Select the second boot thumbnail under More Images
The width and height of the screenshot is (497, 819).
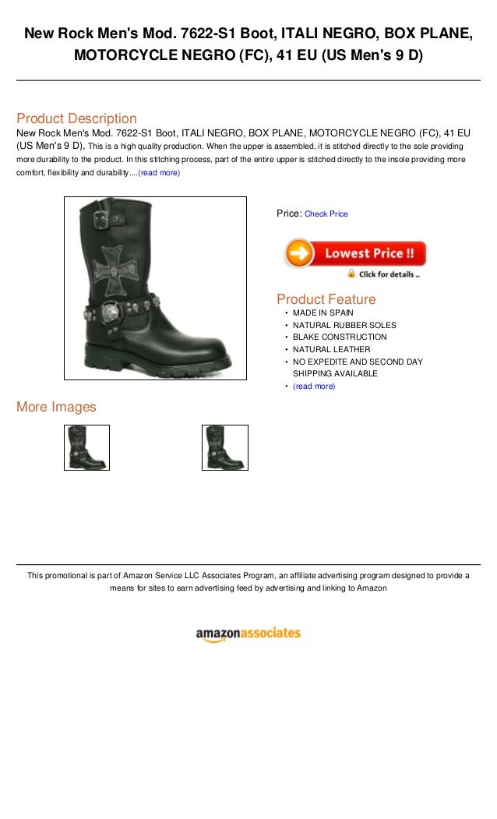point(225,447)
